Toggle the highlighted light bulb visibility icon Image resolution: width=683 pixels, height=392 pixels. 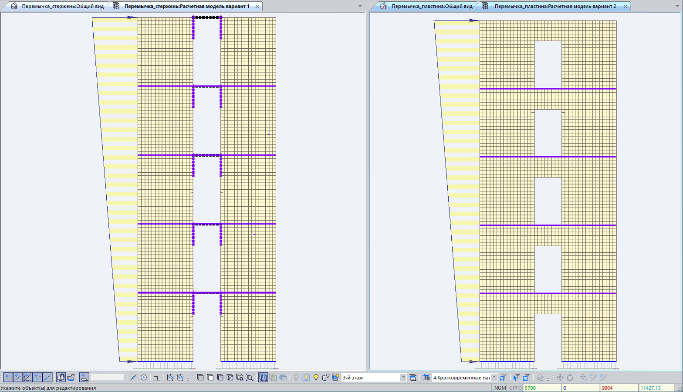306,377
